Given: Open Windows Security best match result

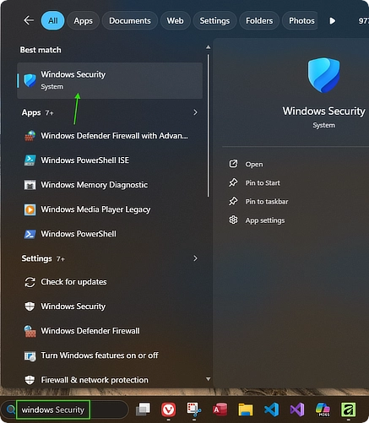Looking at the screenshot, I should click(x=110, y=80).
